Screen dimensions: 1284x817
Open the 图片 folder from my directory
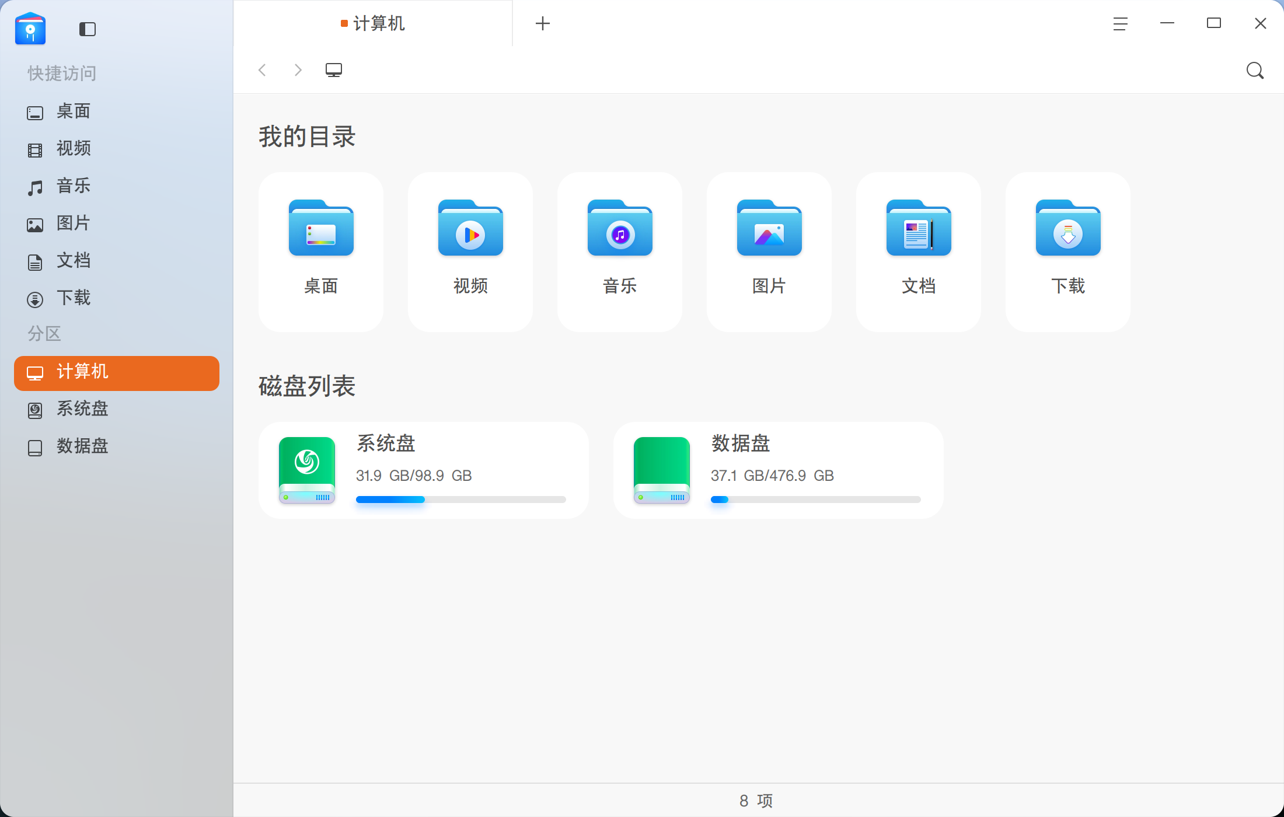coord(769,251)
